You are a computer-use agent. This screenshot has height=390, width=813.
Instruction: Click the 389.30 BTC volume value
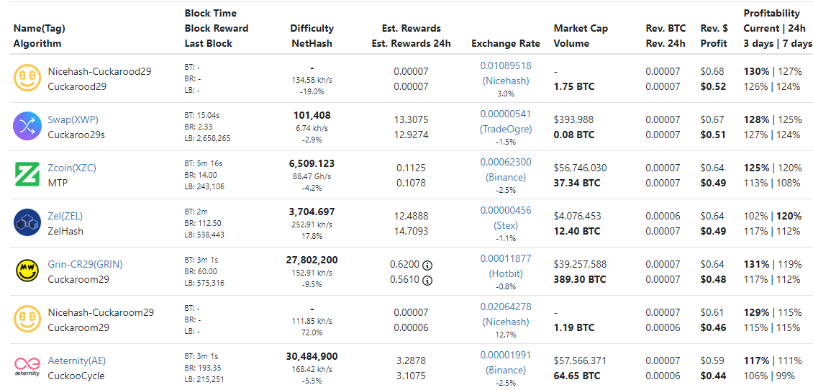tap(580, 279)
